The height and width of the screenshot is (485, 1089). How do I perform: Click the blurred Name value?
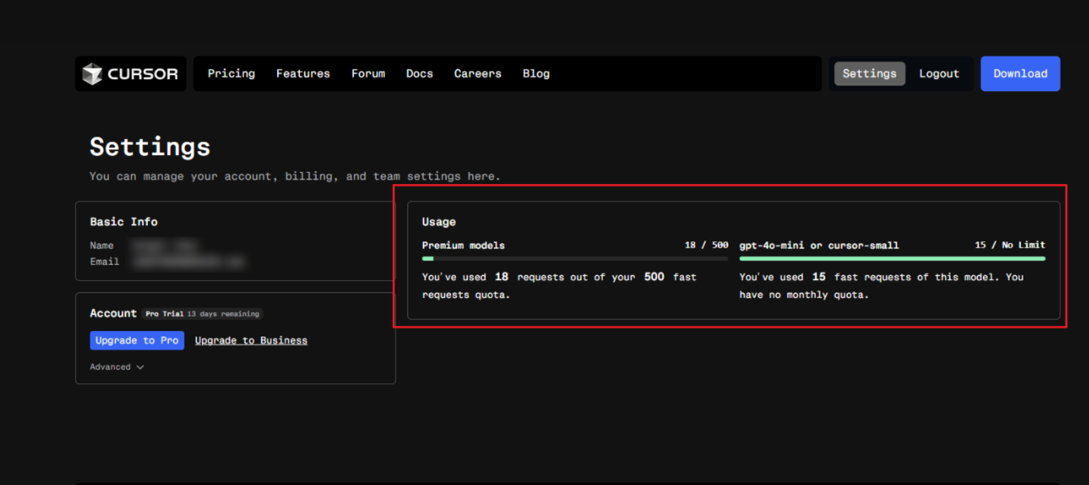click(164, 245)
